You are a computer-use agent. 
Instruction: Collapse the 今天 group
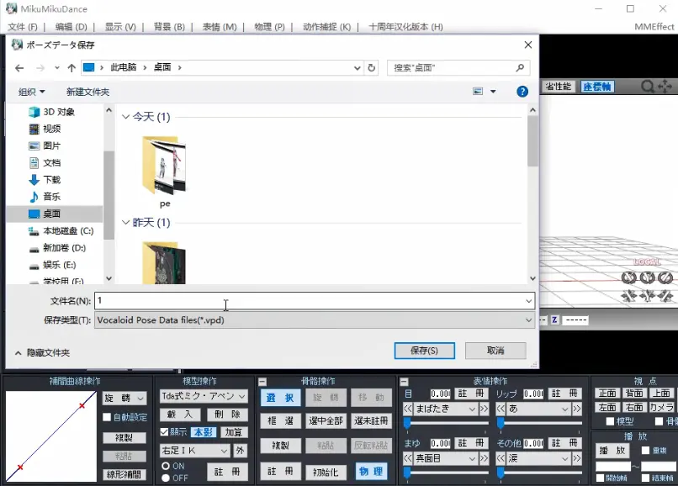click(x=126, y=117)
